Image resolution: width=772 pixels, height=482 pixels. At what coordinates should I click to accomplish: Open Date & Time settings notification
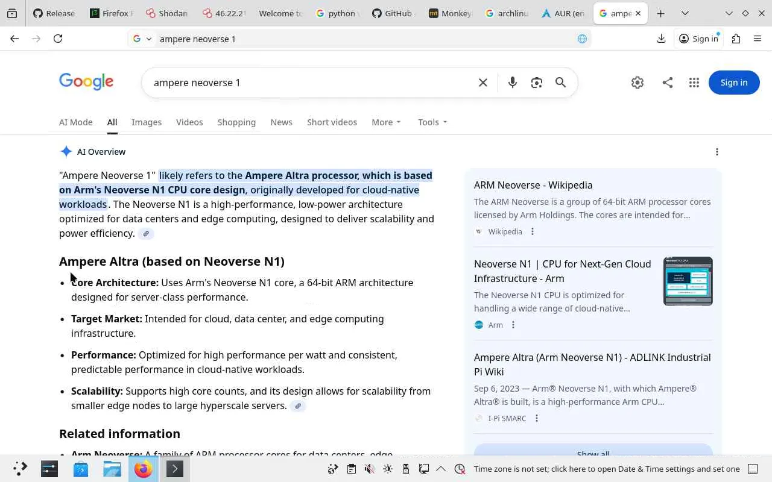607,469
